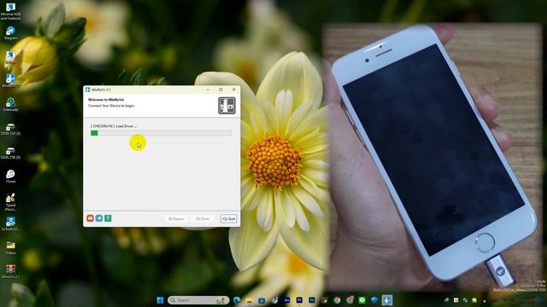Open Microsoft Edge from the taskbar
This screenshot has height=307, width=547.
click(237, 300)
